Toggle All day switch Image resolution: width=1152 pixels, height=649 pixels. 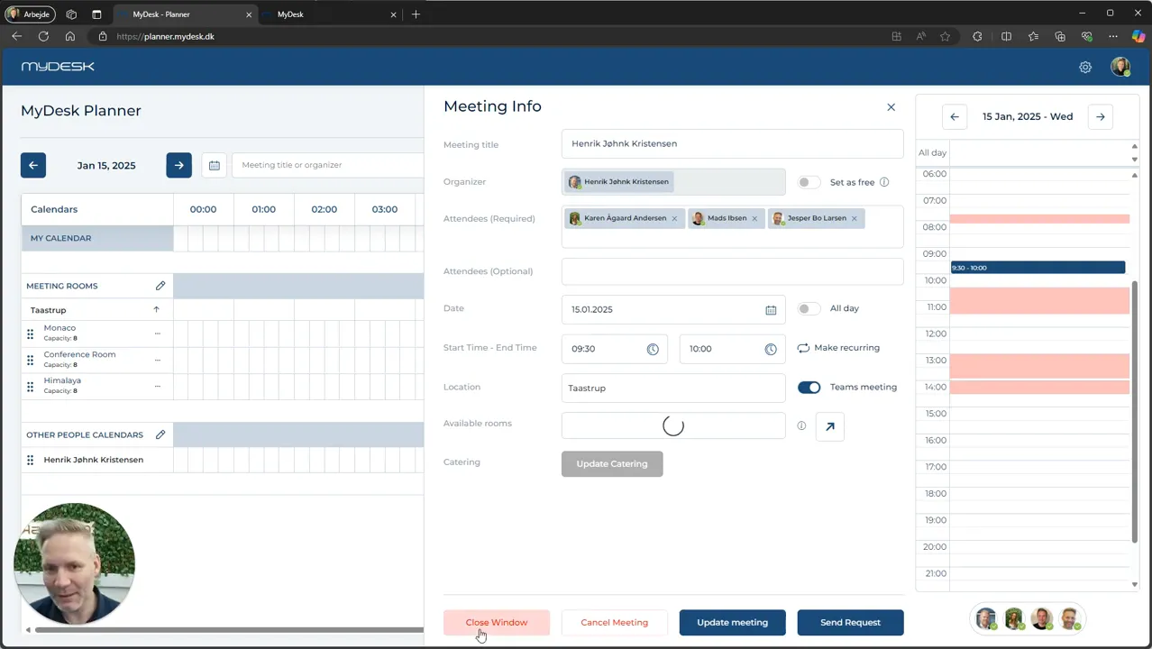click(809, 308)
